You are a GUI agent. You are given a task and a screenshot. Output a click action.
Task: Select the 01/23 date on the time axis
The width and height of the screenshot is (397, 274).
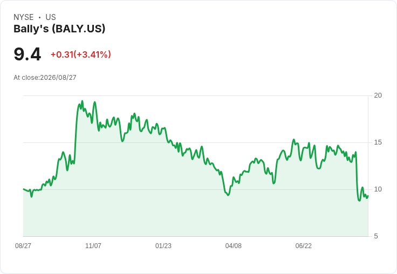coord(163,246)
